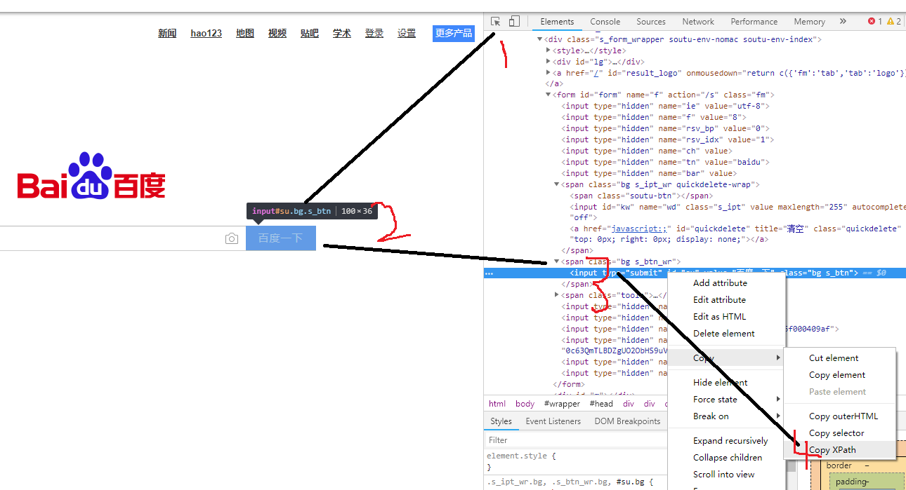
Task: Expand the style element node
Action: point(549,50)
